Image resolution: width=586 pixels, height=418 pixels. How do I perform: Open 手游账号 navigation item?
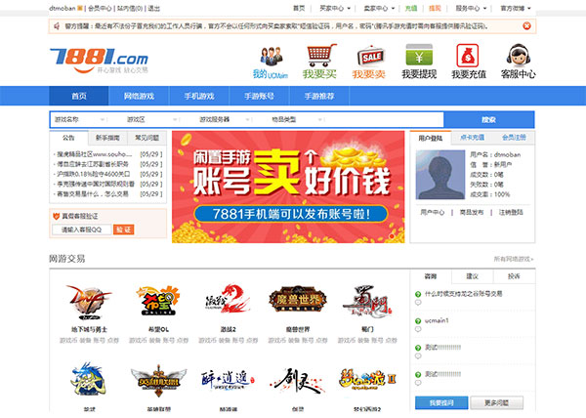259,96
